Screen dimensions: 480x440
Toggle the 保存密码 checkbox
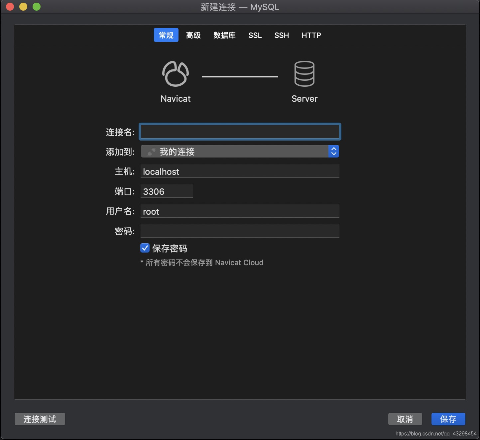145,248
